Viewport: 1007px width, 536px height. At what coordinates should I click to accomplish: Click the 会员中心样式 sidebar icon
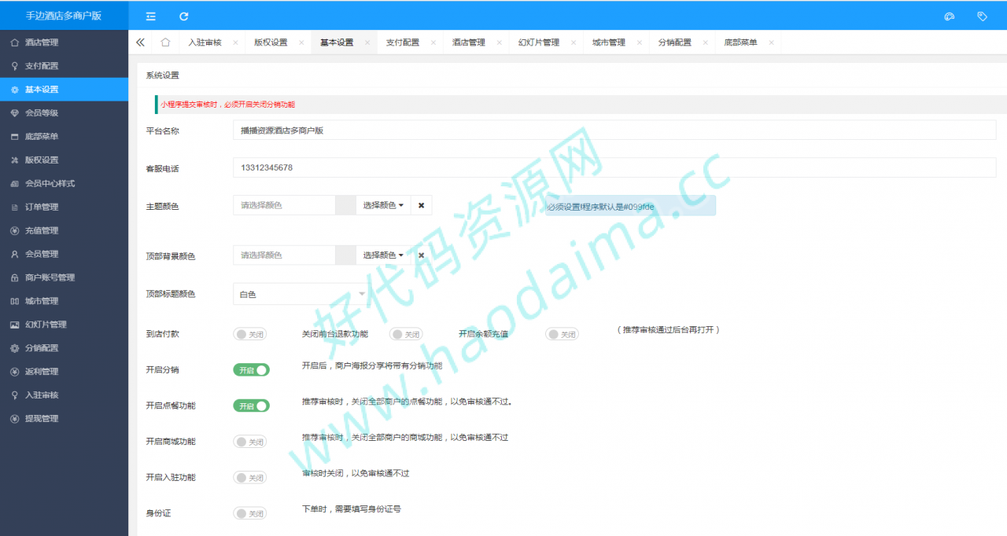15,184
